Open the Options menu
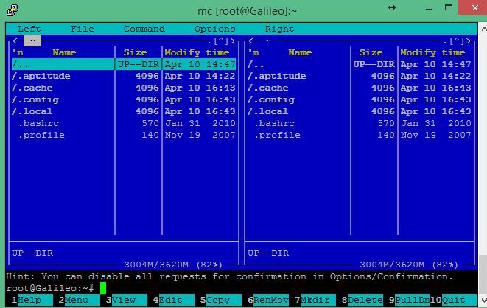The width and height of the screenshot is (487, 308). coord(214,29)
